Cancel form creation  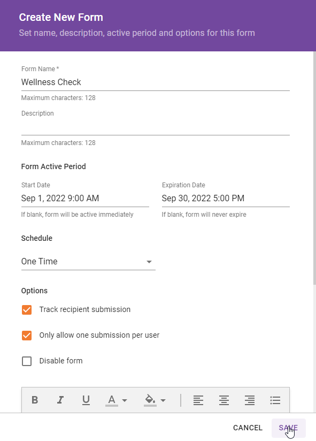pos(248,428)
